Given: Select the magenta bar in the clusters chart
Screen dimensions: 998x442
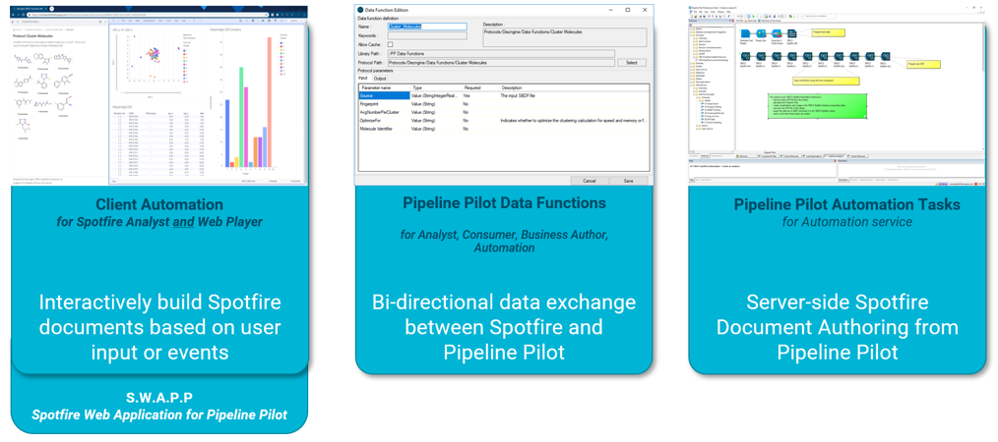Looking at the screenshot, I should [246, 127].
